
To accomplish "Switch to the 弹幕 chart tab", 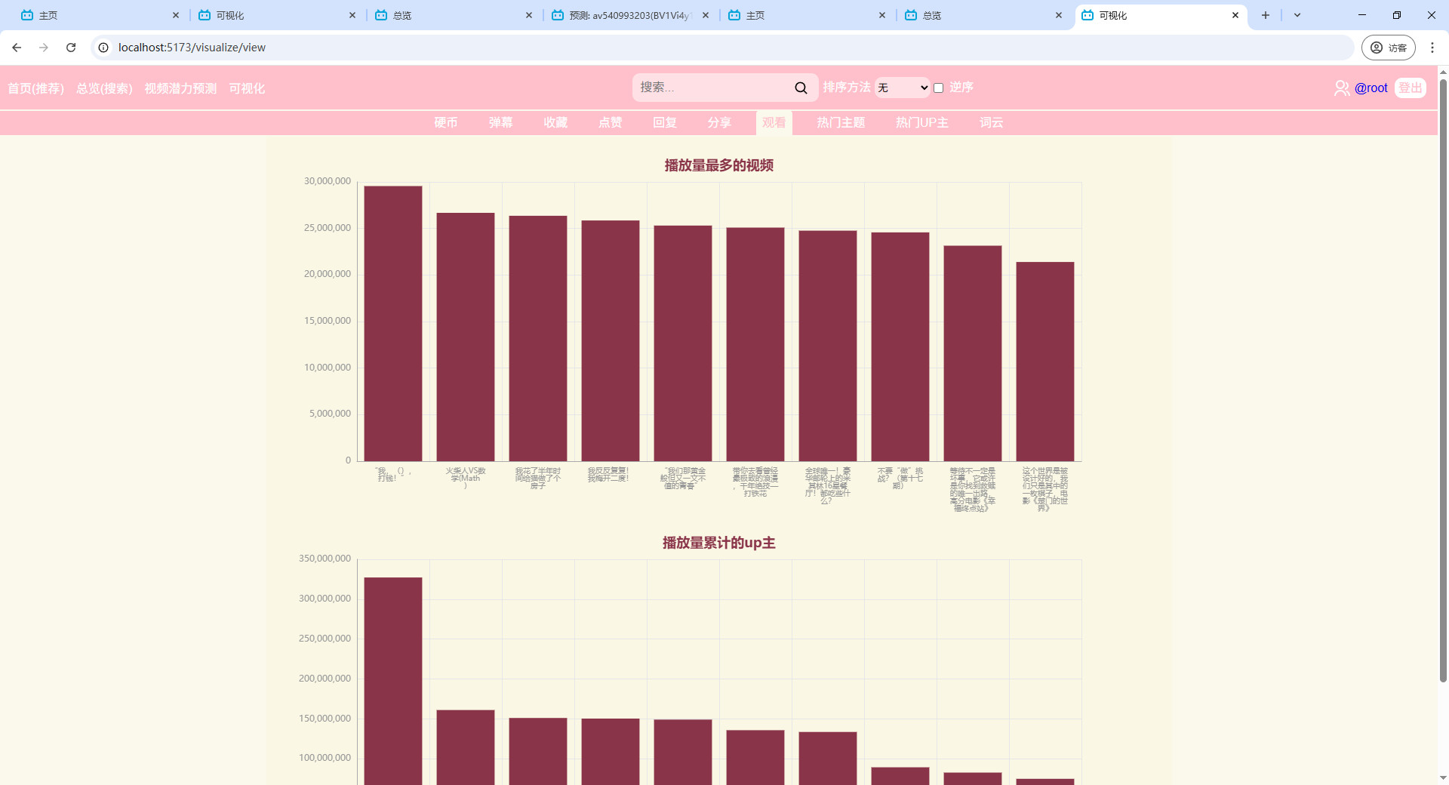I will point(500,122).
